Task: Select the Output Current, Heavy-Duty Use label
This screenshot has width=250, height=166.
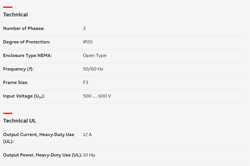Action: 39,138
